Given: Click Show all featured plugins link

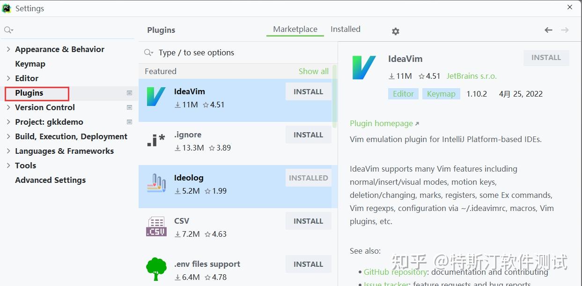Looking at the screenshot, I should pyautogui.click(x=314, y=71).
